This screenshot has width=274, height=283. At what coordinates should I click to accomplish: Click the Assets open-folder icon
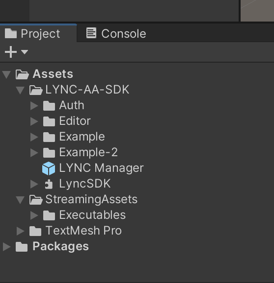[22, 74]
